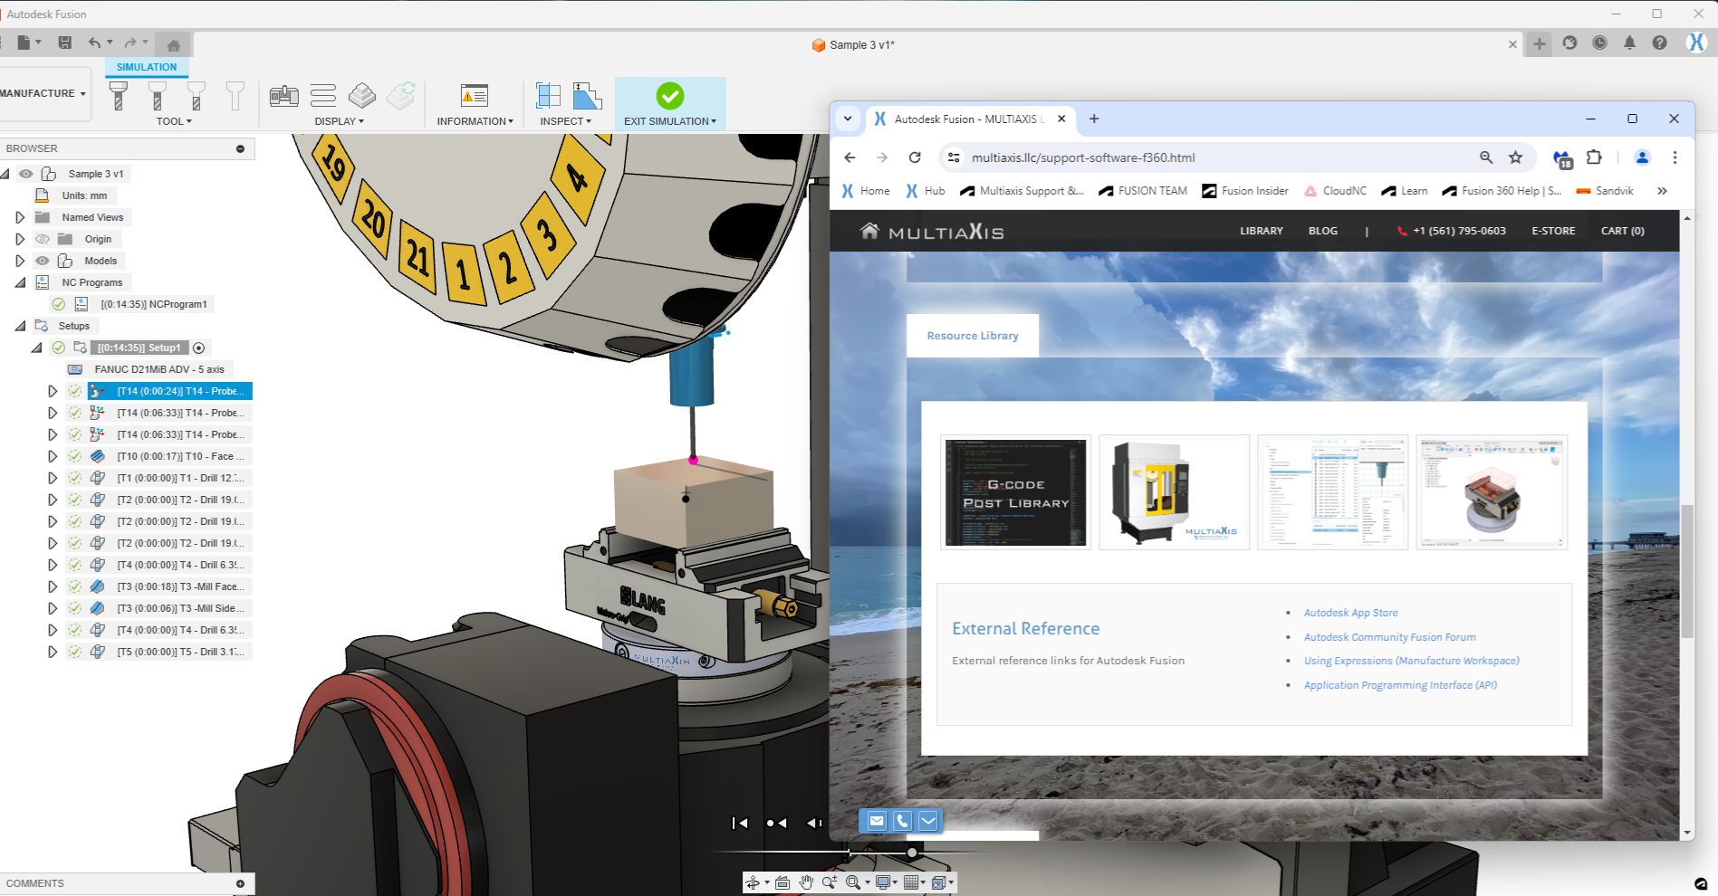Open the Fusion notifications bell
Viewport: 1718px width, 896px height.
pyautogui.click(x=1629, y=43)
